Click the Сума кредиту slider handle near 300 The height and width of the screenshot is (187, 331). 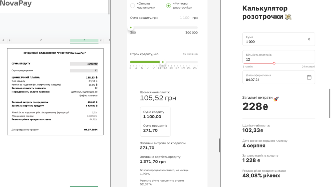coord(131,28)
